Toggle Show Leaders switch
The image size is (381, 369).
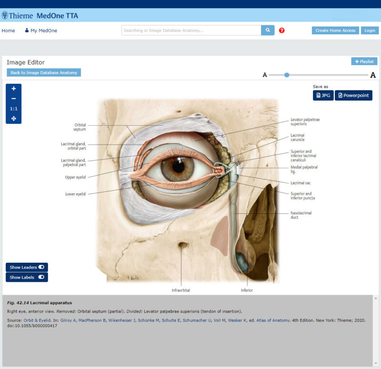click(x=41, y=267)
